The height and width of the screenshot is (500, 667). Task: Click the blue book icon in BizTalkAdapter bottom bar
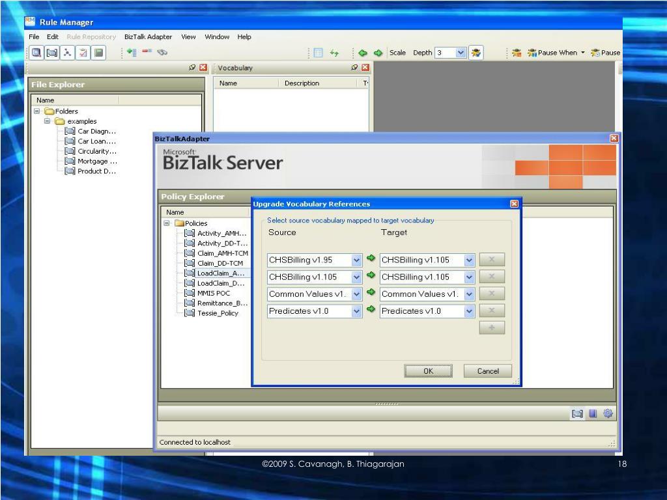coord(593,413)
